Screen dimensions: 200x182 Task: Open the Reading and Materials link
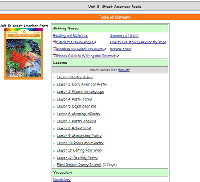pos(70,36)
